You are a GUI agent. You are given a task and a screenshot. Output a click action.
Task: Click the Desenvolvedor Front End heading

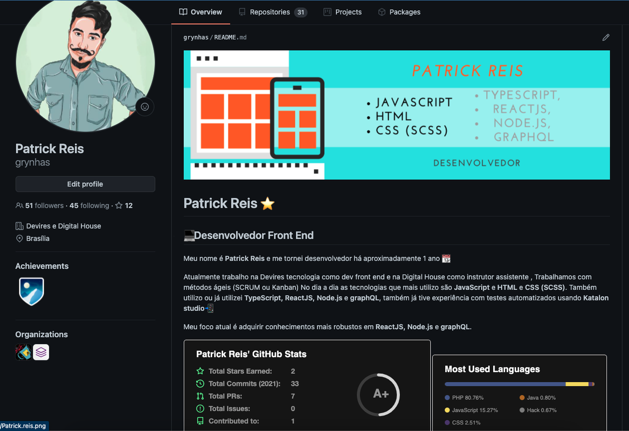click(253, 235)
